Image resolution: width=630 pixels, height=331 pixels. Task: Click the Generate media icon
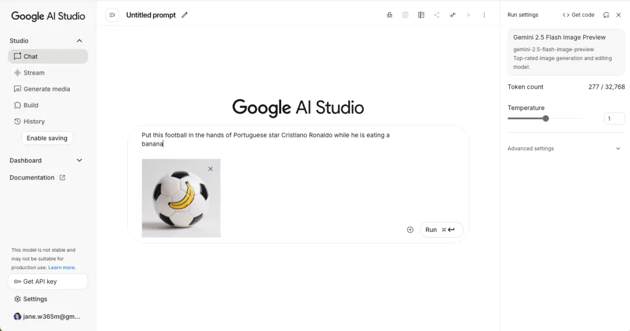point(17,89)
